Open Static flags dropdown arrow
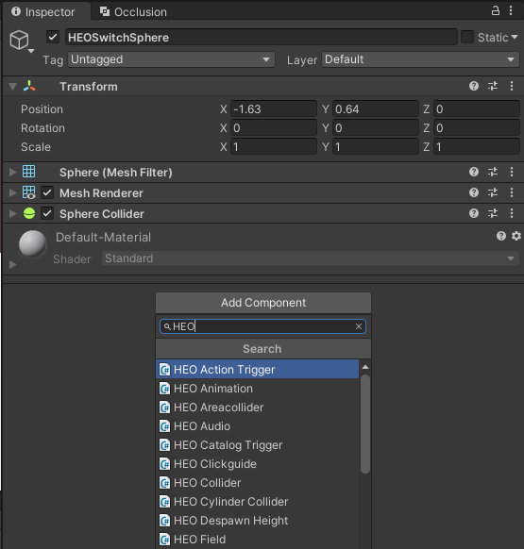This screenshot has height=549, width=524. tap(515, 37)
